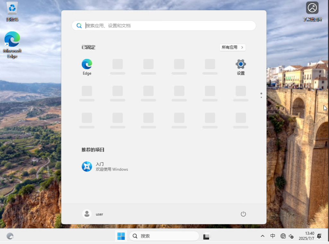Image resolution: width=329 pixels, height=244 pixels.
Task: Click the page dot beside pinned apps
Action: 261,95
